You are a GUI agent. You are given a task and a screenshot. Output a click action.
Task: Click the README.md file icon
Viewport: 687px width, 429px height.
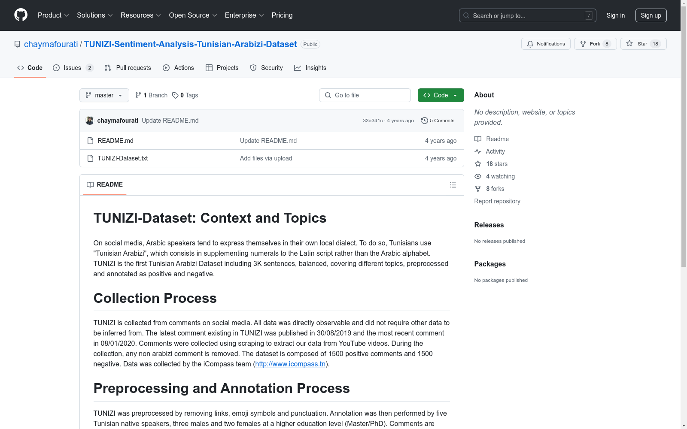point(90,141)
